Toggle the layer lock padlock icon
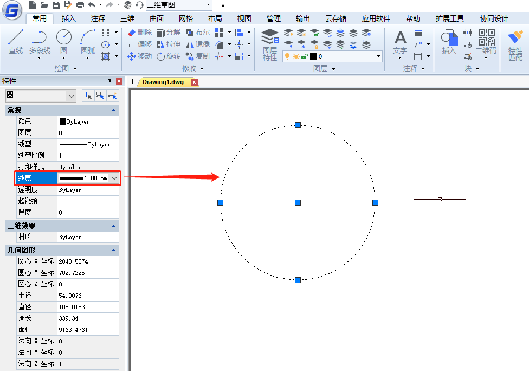 [x=304, y=56]
